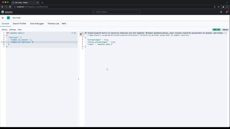
Task: Switch to the Grok Debugger tab
Action: tap(37, 24)
